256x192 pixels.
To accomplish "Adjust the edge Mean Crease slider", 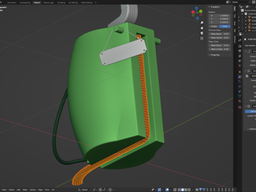I will click(220, 49).
